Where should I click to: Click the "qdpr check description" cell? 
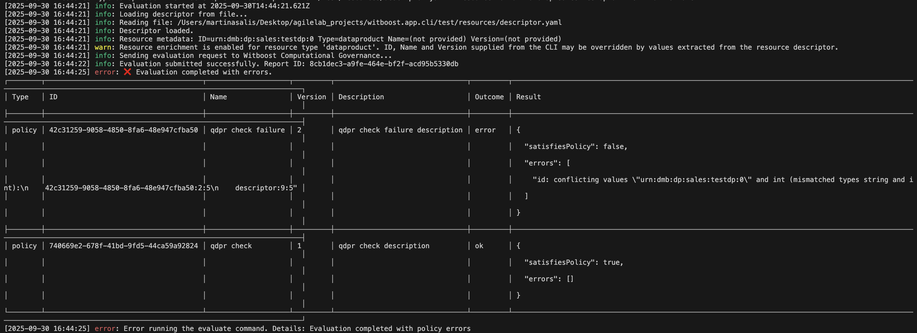click(x=384, y=246)
